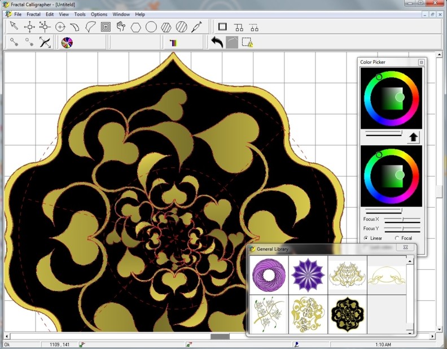Open the Edit menu

50,14
